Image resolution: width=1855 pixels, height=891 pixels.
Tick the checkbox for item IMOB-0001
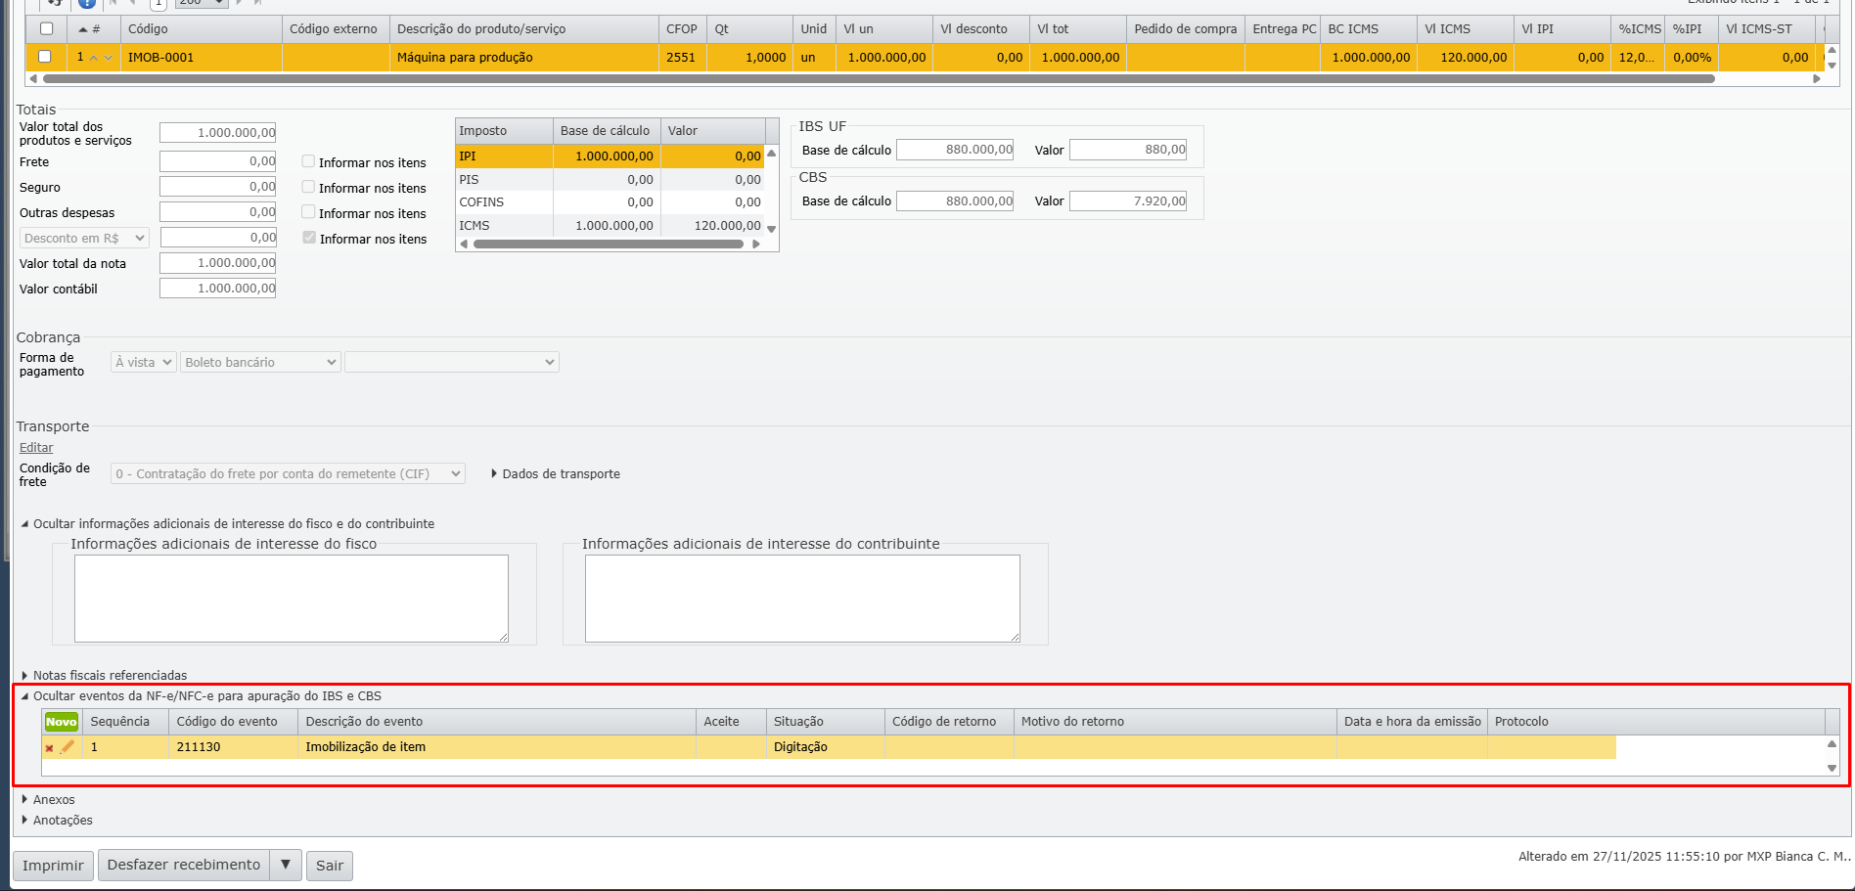(x=45, y=58)
